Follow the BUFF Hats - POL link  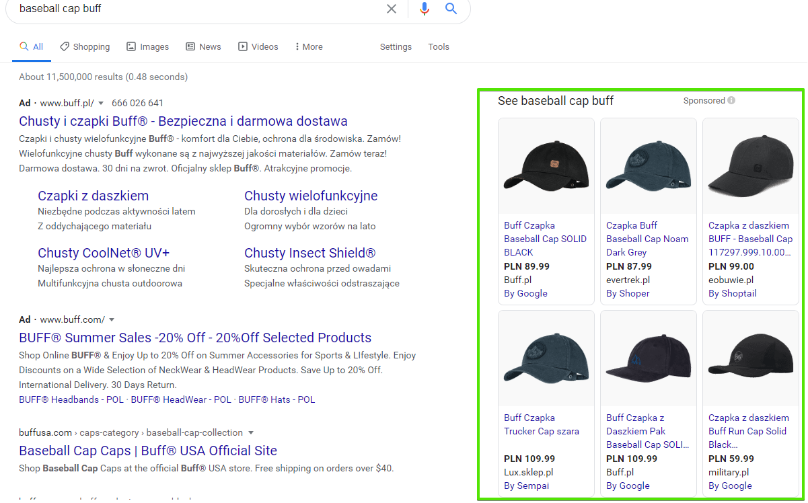277,399
